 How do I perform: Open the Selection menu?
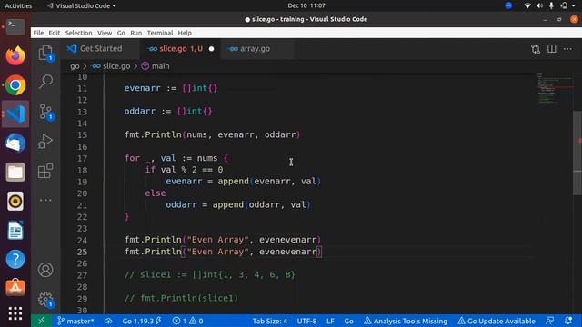[79, 33]
